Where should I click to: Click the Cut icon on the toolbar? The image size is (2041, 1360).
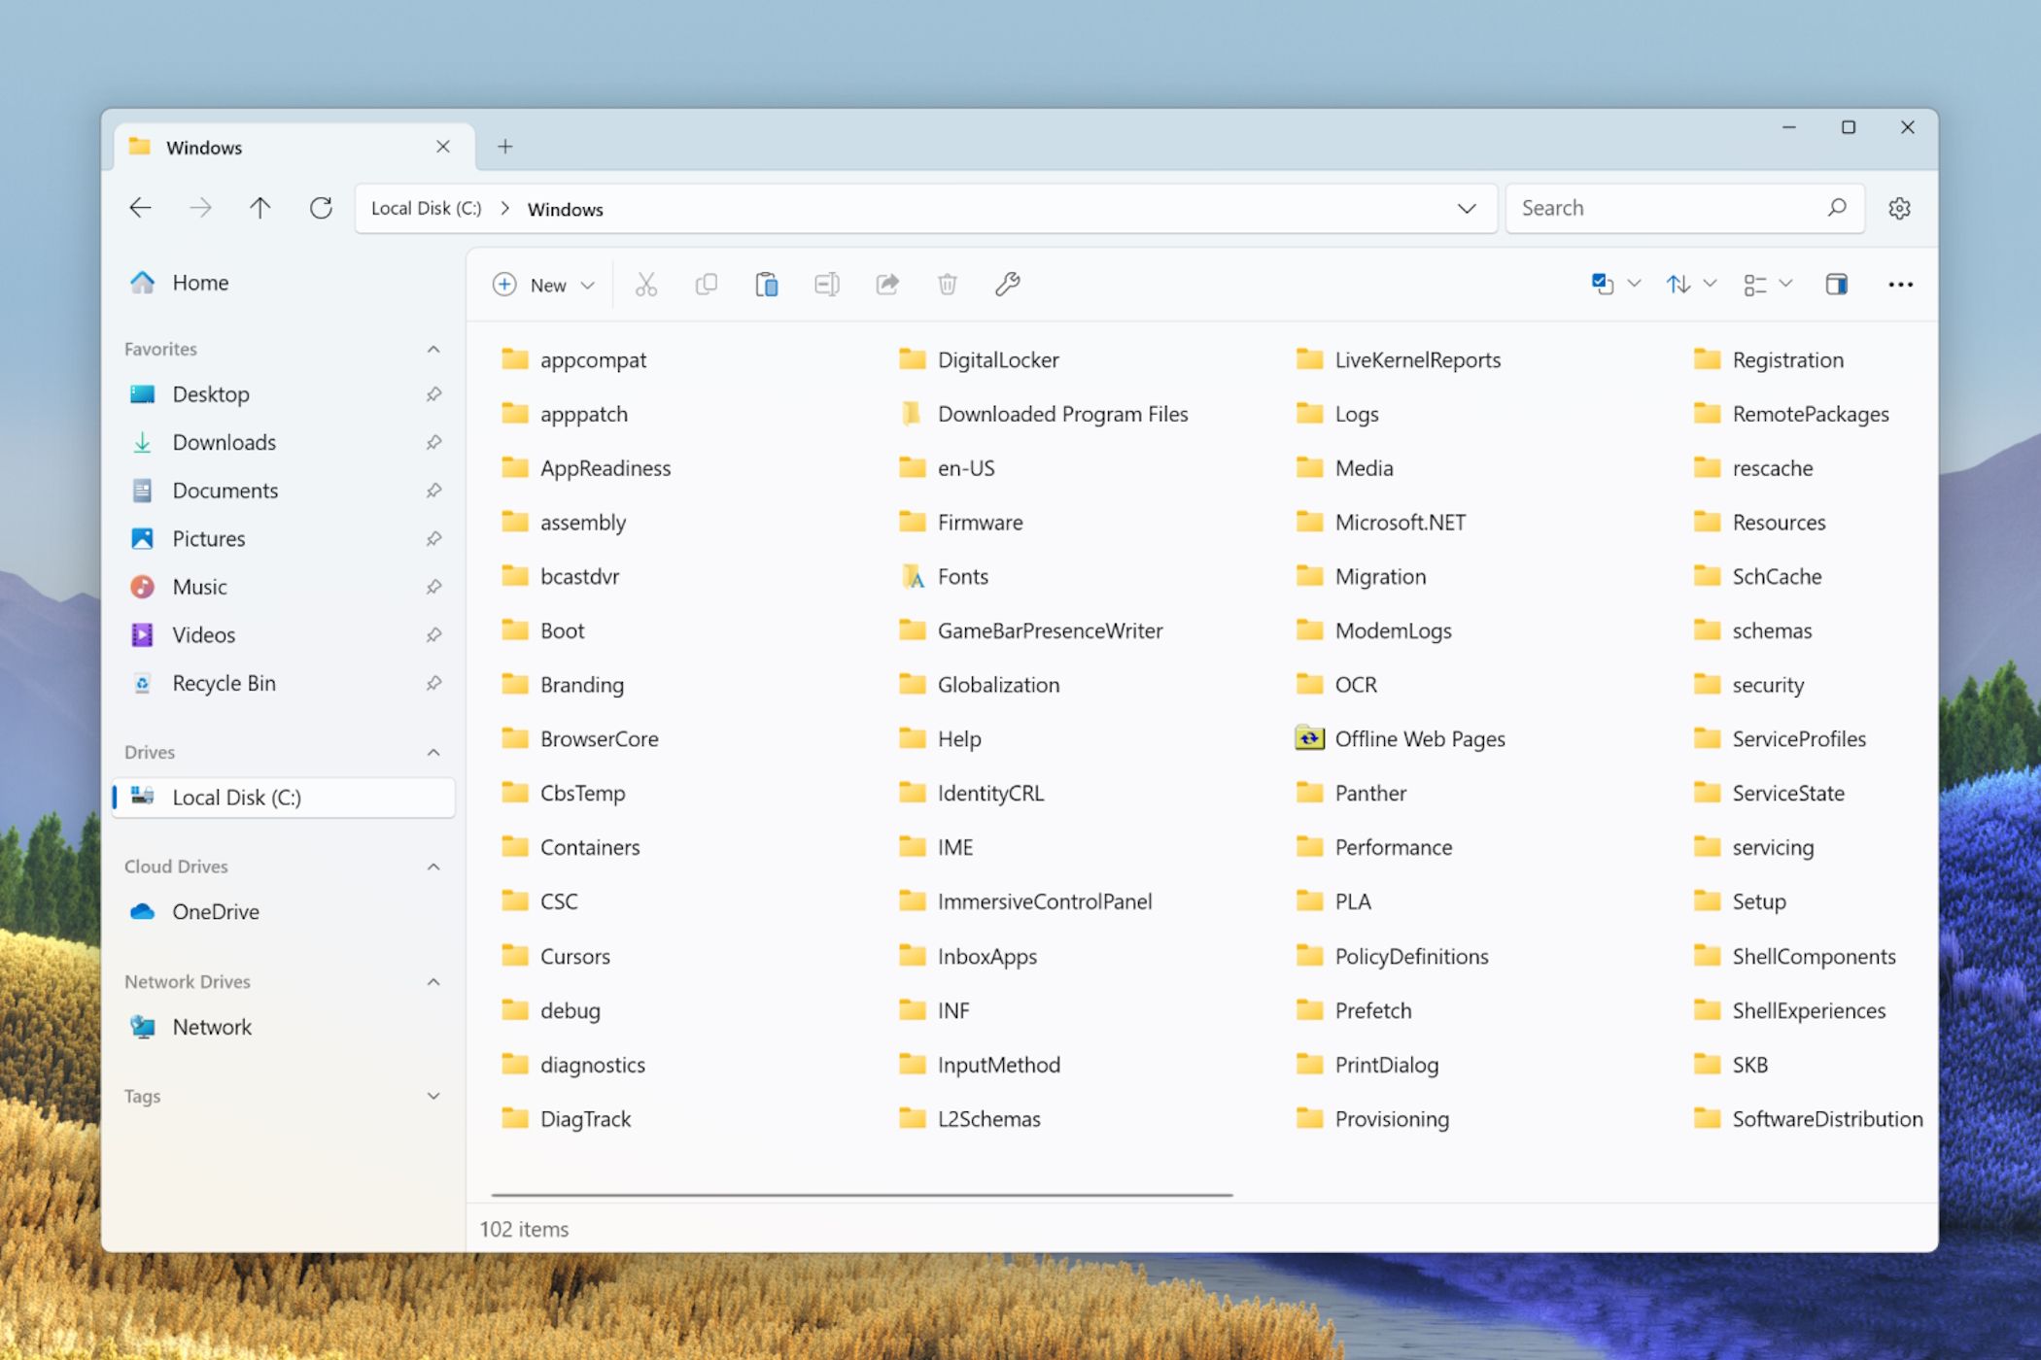(645, 284)
